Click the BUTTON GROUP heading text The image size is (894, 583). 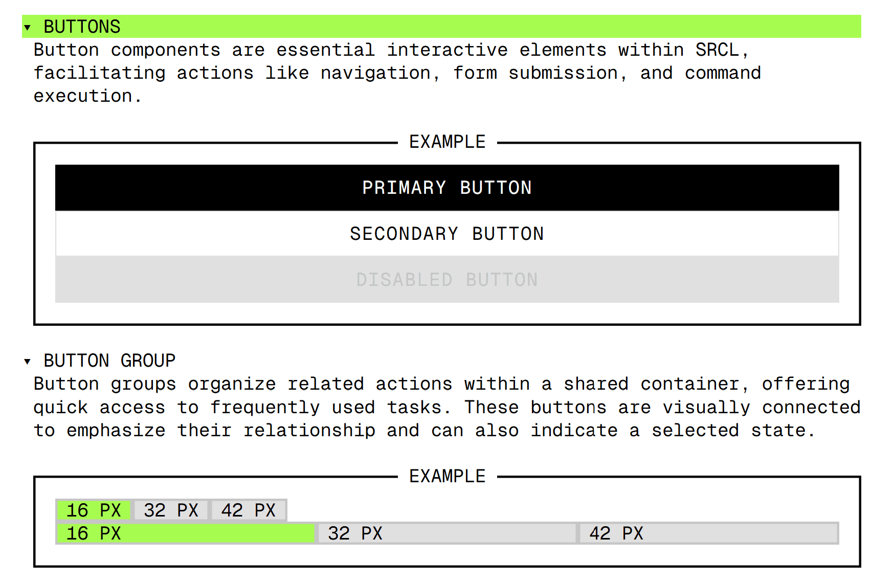(109, 361)
